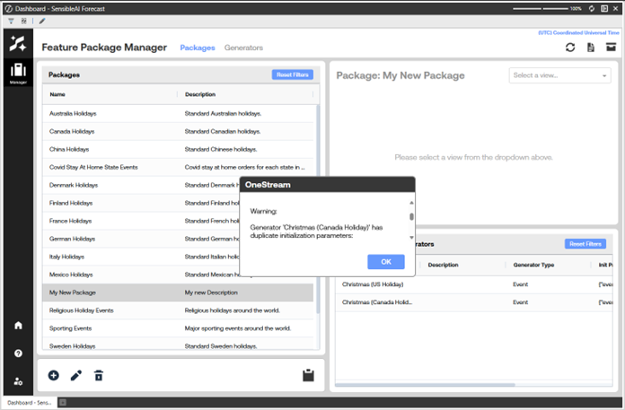Screen dimensions: 625x410
Task: Select China Holidays row
Action: coord(178,149)
